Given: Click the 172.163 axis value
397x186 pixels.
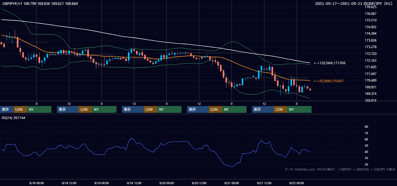Looking at the screenshot, I should pos(370,60).
